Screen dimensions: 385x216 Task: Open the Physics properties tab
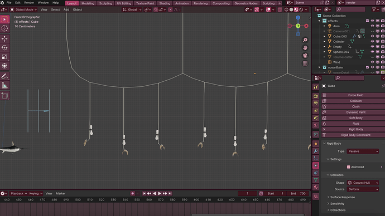(316, 165)
